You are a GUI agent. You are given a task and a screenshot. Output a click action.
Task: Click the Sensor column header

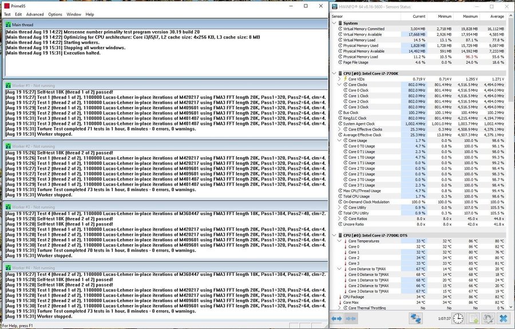(366, 16)
